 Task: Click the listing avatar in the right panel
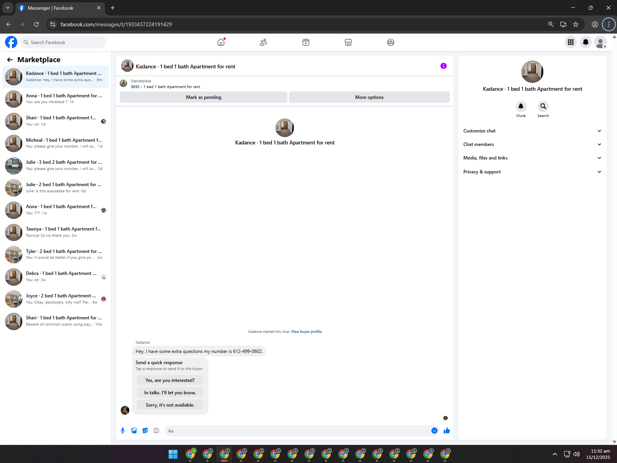tap(532, 71)
